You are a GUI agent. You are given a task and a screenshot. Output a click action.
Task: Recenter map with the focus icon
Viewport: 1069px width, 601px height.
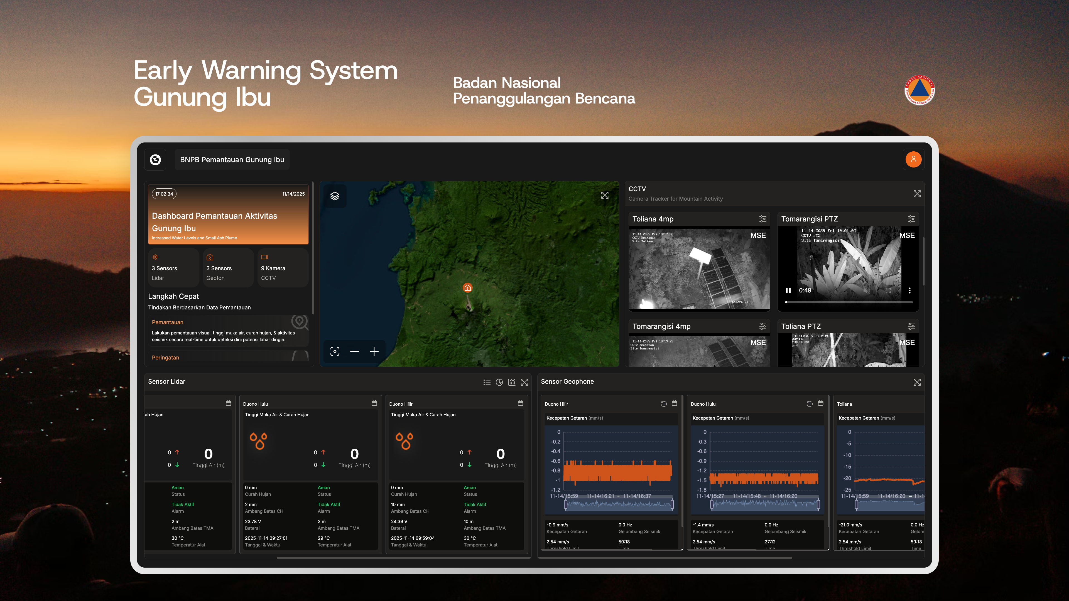pos(335,352)
